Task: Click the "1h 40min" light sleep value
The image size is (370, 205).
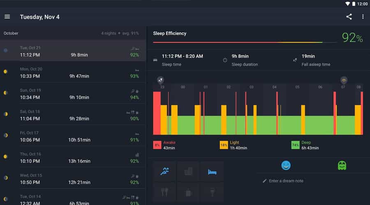Action: [238, 148]
